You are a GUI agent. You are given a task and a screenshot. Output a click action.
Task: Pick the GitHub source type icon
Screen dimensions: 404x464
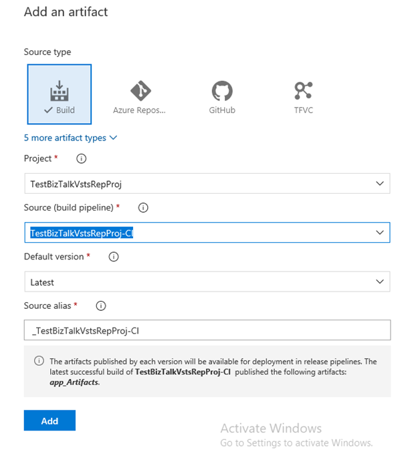point(221,90)
